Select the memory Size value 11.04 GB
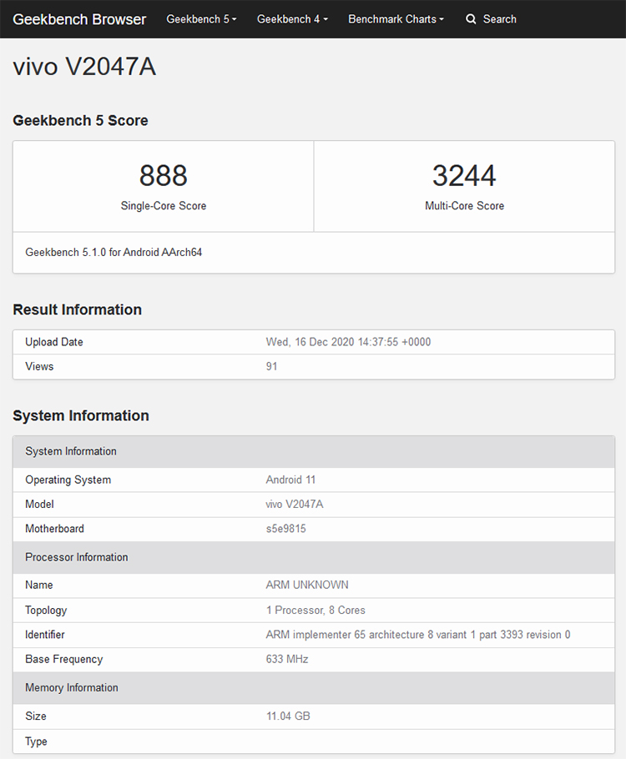 (x=288, y=716)
